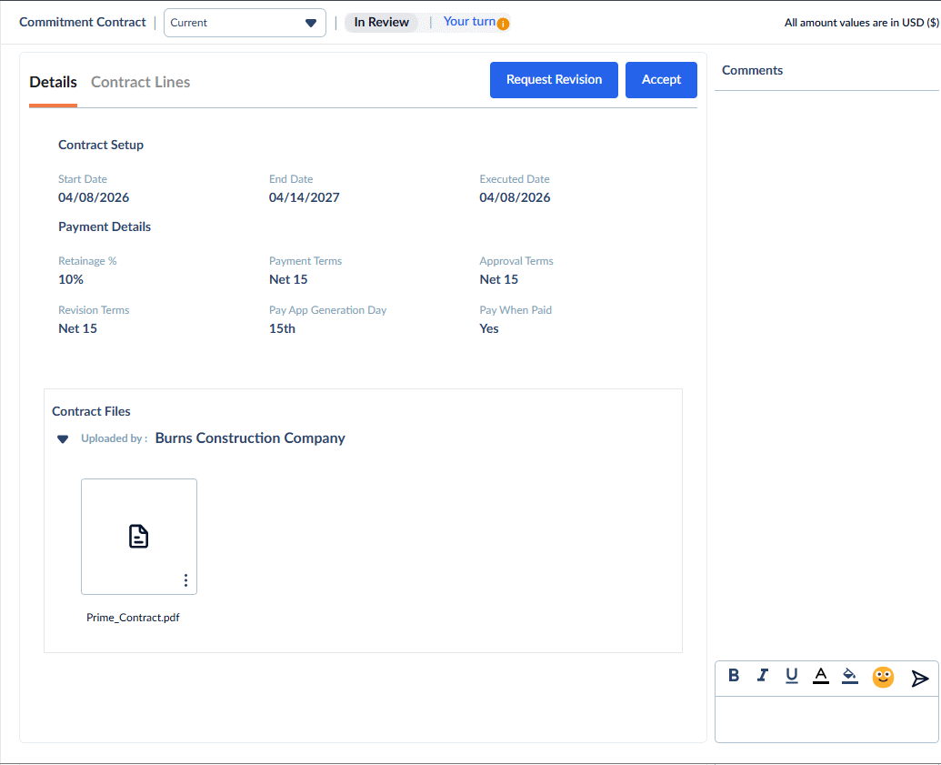Viewport: 941px width, 765px height.
Task: Click the Accept button
Action: (x=661, y=80)
